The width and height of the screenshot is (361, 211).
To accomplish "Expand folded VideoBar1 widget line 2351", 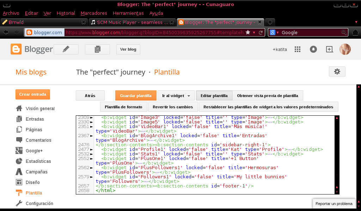I will pos(91,127).
